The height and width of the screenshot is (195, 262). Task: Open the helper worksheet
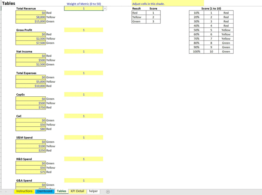click(x=93, y=191)
